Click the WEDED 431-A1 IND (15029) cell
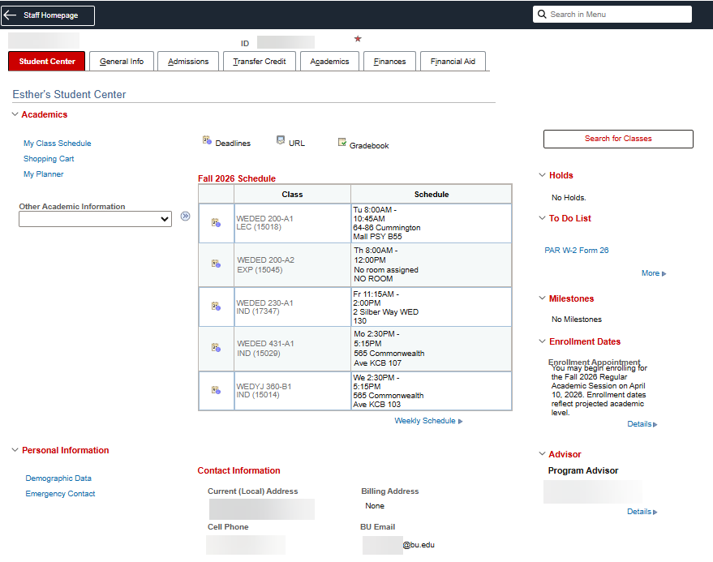The image size is (713, 562). click(292, 348)
